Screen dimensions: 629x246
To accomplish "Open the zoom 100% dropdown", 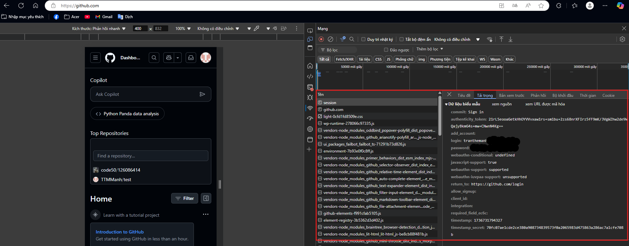I will tap(183, 29).
